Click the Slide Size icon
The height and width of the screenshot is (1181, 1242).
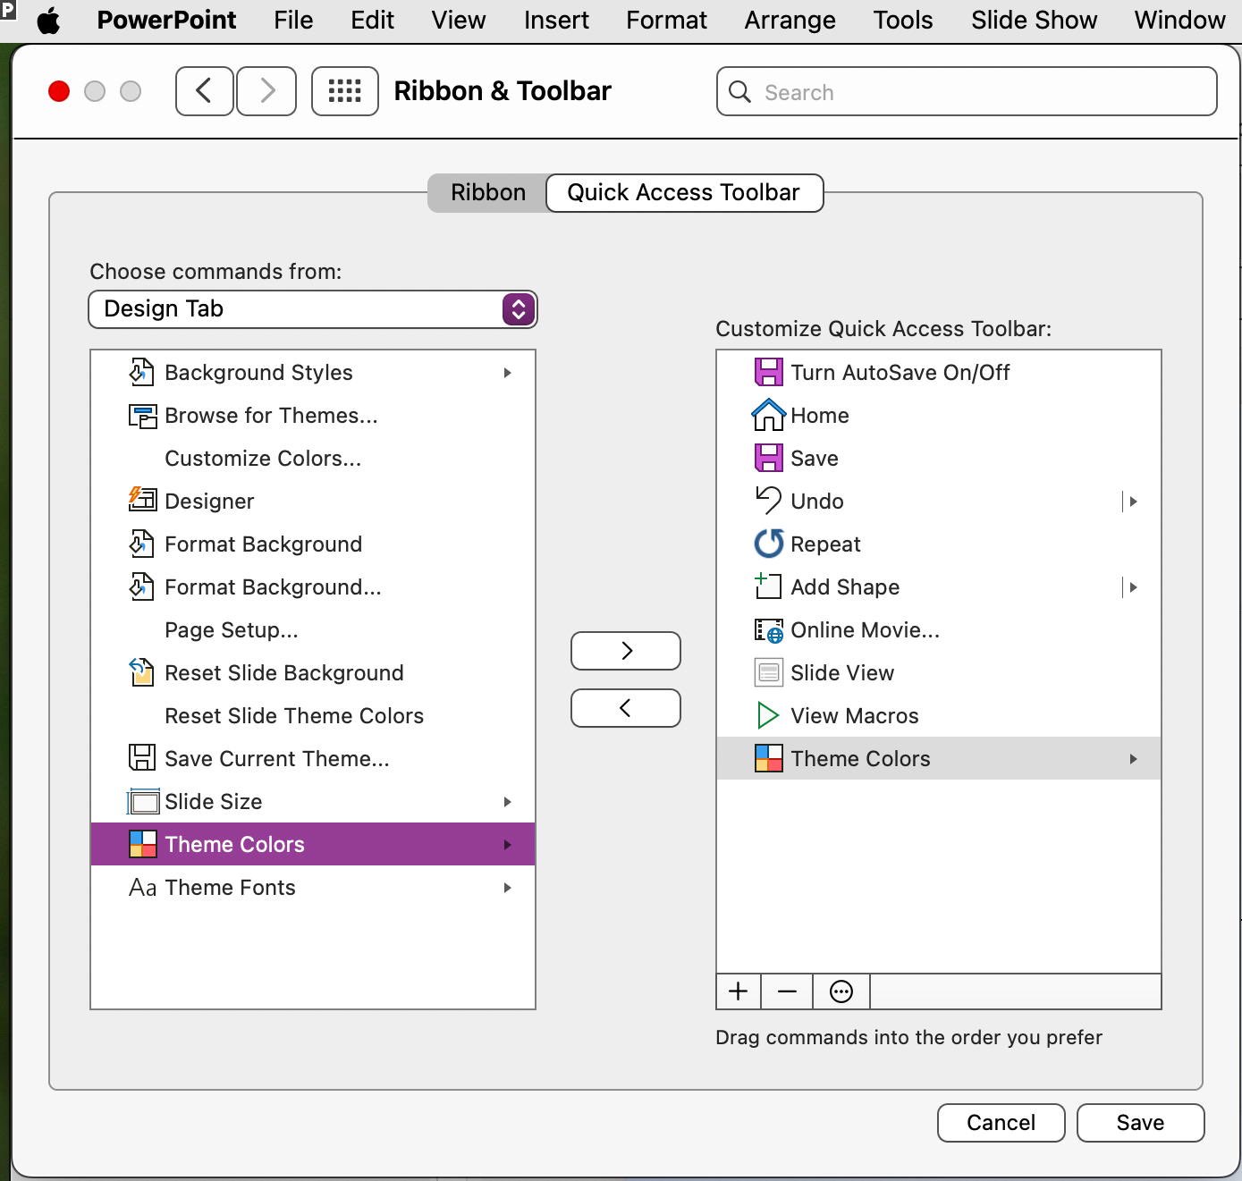(x=143, y=801)
